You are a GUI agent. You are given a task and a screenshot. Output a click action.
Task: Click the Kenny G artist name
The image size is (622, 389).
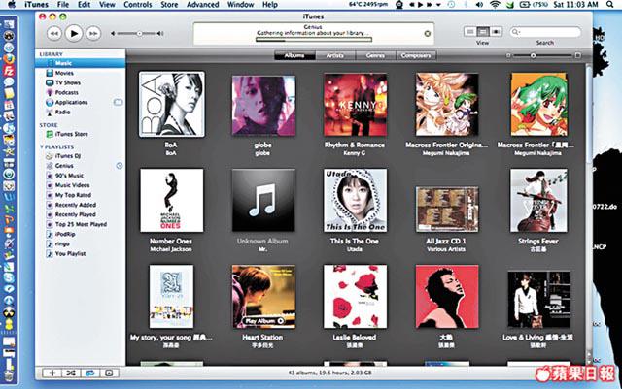(354, 153)
